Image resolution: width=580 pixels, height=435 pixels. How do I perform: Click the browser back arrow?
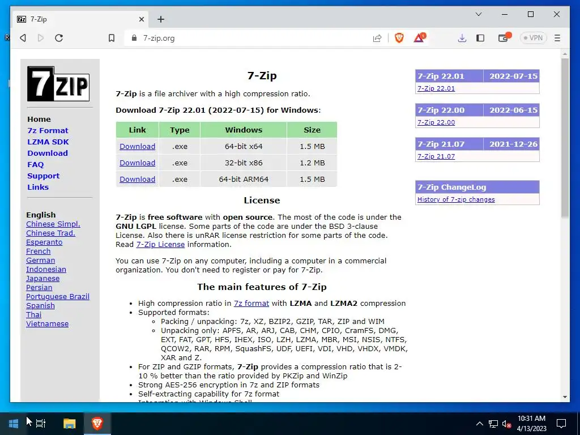23,38
